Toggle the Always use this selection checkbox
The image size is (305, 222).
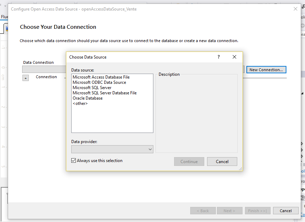click(x=73, y=161)
